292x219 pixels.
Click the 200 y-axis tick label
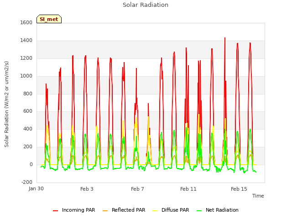pyautogui.click(x=28, y=147)
